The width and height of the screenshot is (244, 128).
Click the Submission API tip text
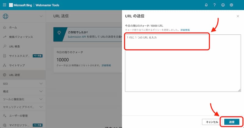pyautogui.click(x=95, y=37)
